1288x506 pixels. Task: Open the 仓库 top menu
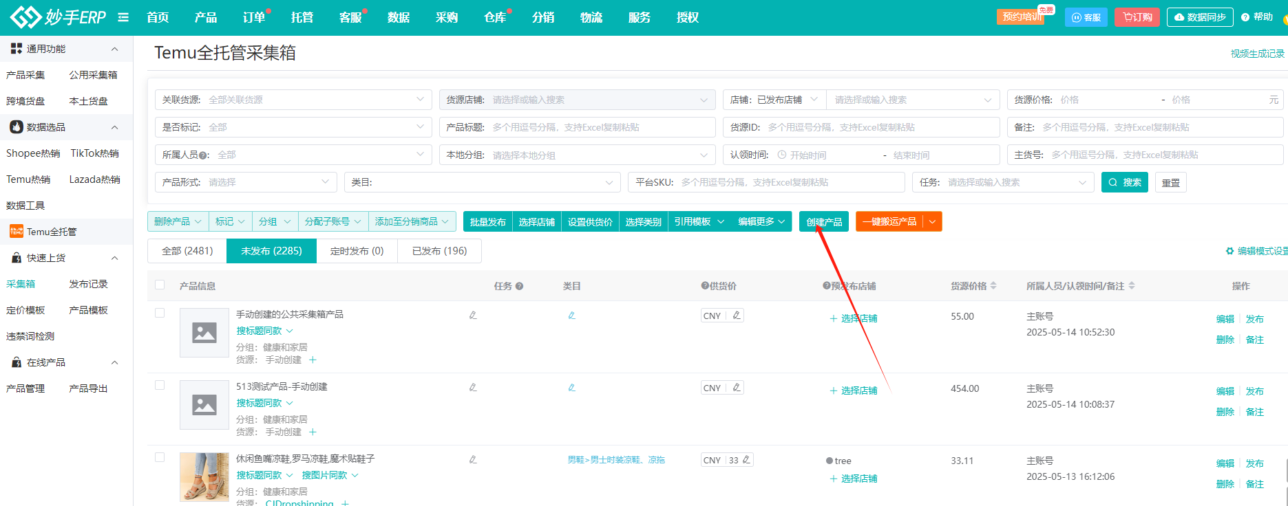495,17
